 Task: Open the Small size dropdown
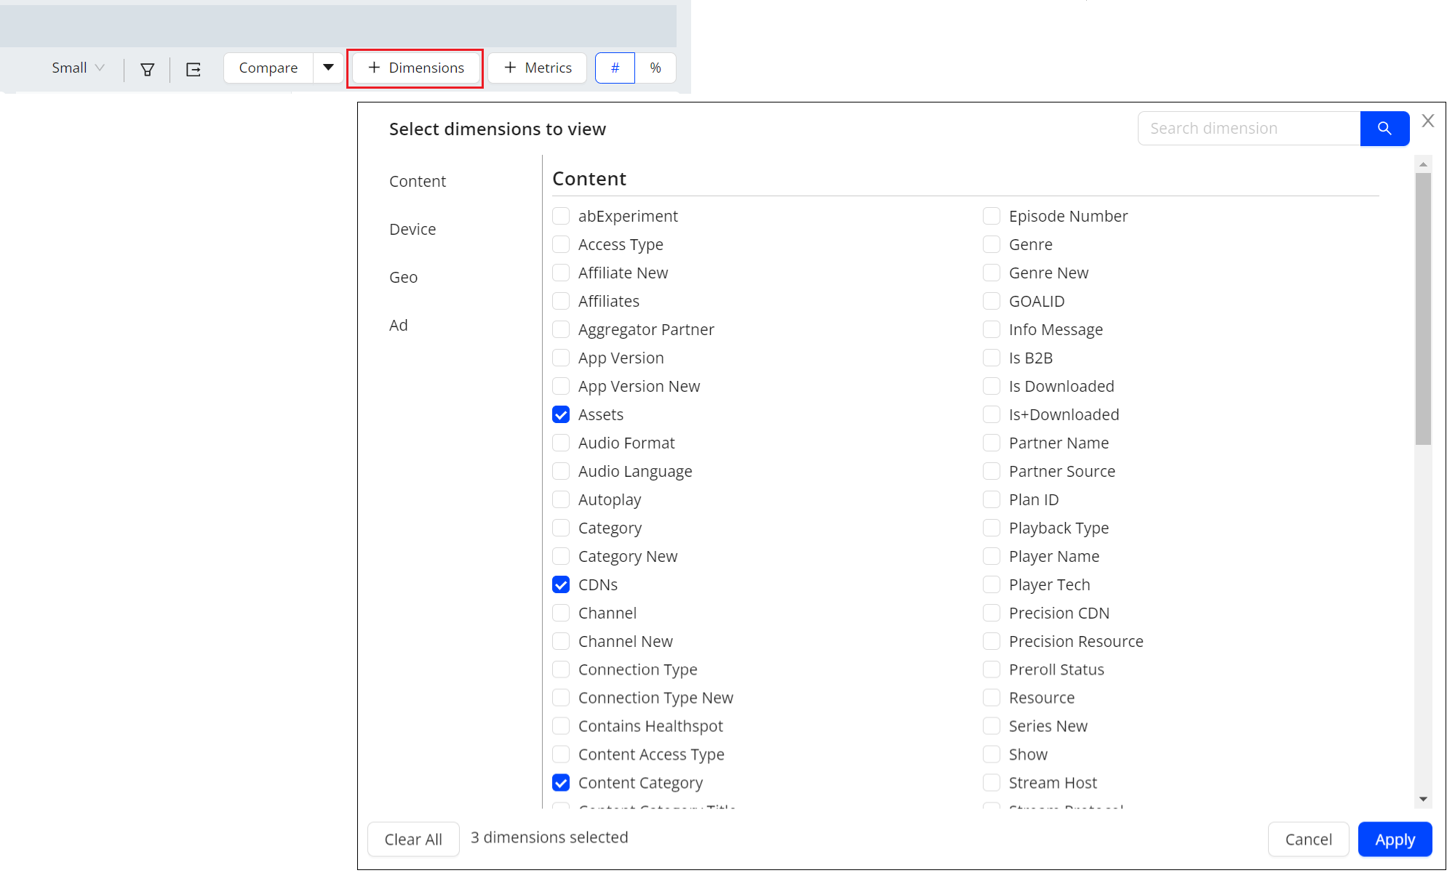[78, 68]
